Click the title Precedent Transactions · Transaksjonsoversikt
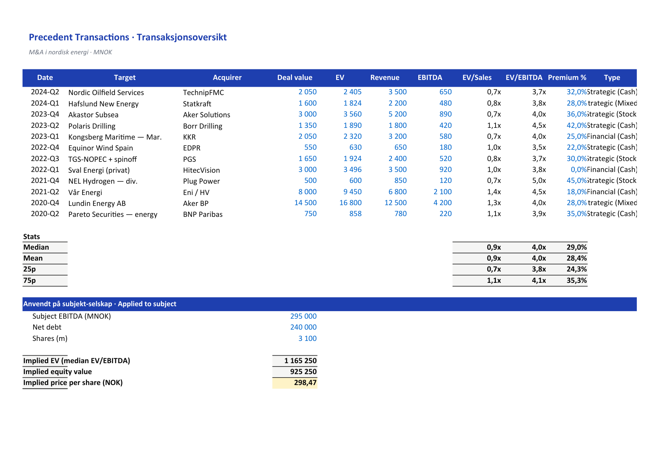The image size is (661, 468). [x=128, y=37]
